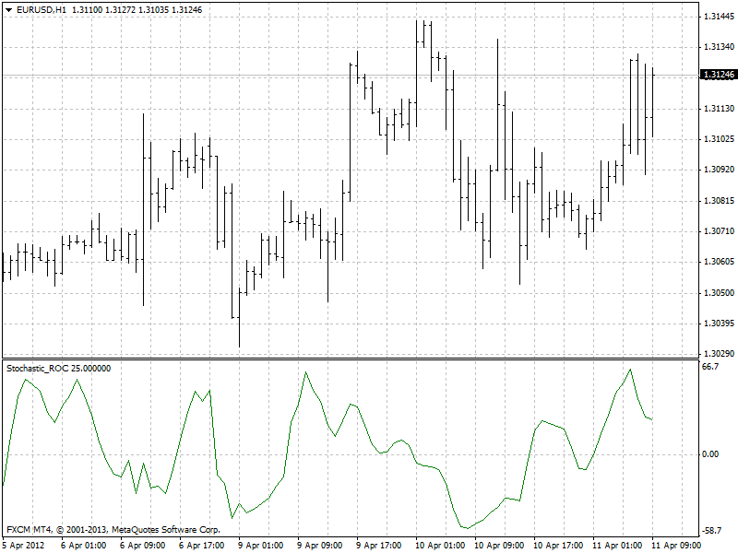
Task: Click the time axis label 5 Apr 2012
Action: coord(23,546)
